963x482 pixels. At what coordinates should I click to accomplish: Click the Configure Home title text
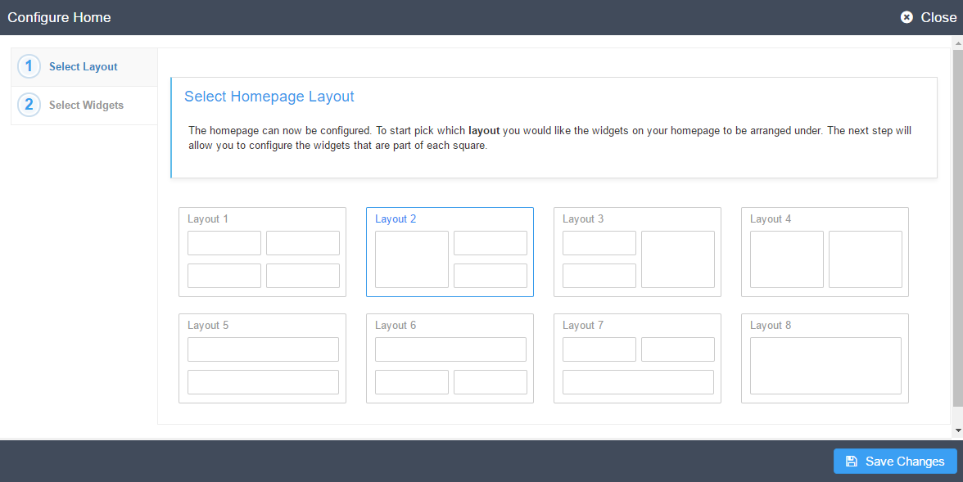click(x=59, y=17)
